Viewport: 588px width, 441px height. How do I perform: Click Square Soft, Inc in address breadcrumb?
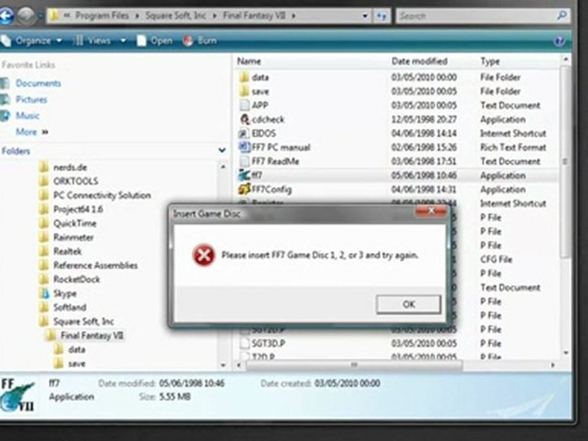click(x=176, y=16)
